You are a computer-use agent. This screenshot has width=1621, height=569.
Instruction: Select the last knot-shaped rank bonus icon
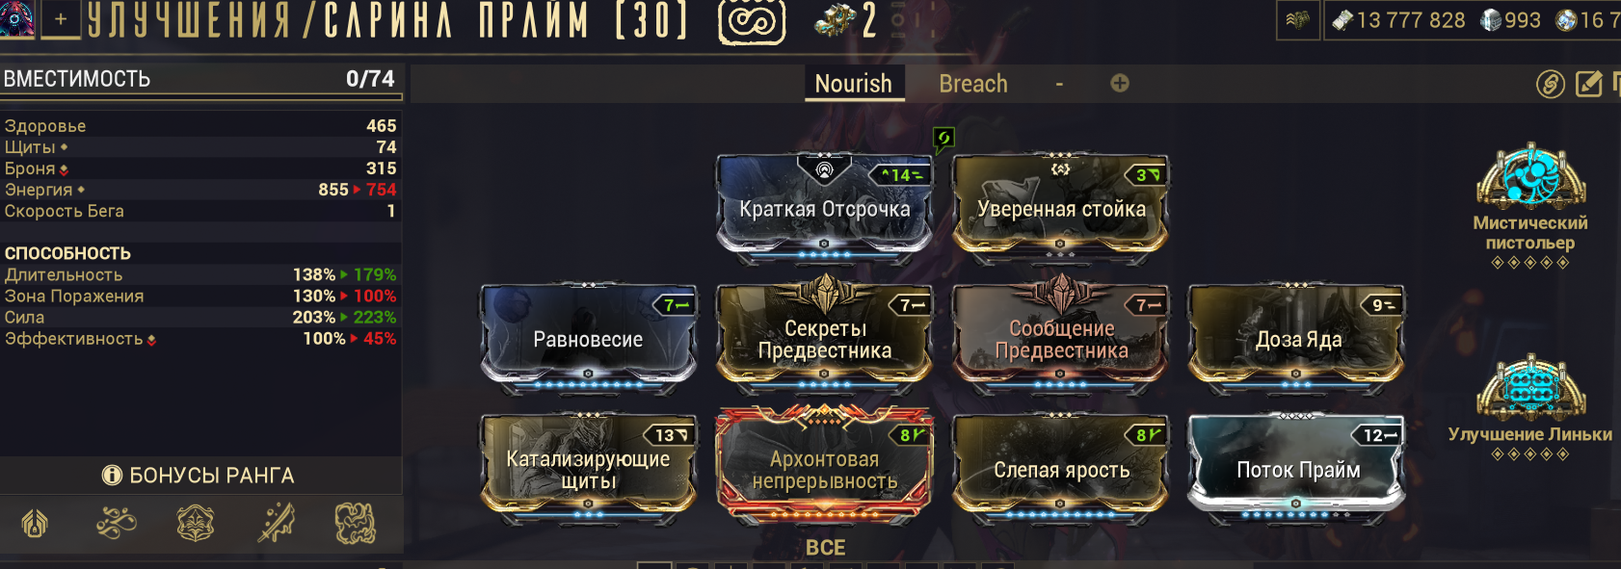click(355, 523)
